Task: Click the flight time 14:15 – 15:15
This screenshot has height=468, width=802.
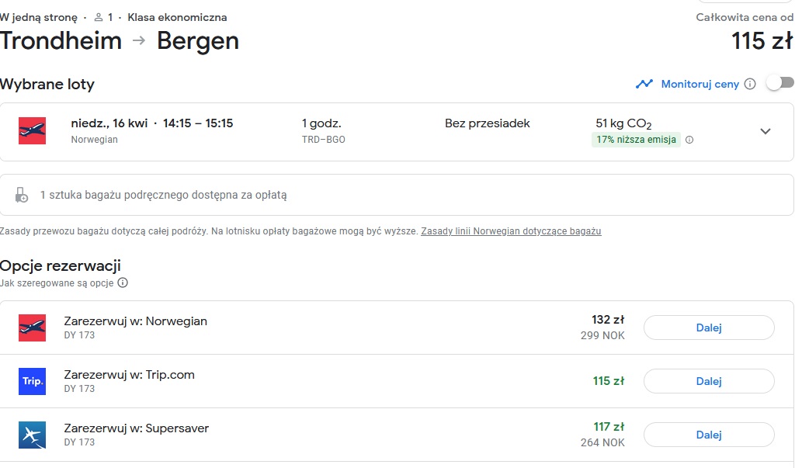Action: 198,123
